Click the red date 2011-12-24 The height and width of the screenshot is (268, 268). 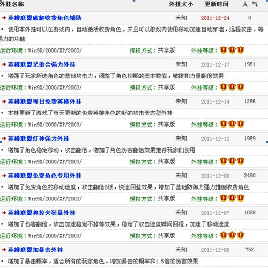pyautogui.click(x=215, y=18)
